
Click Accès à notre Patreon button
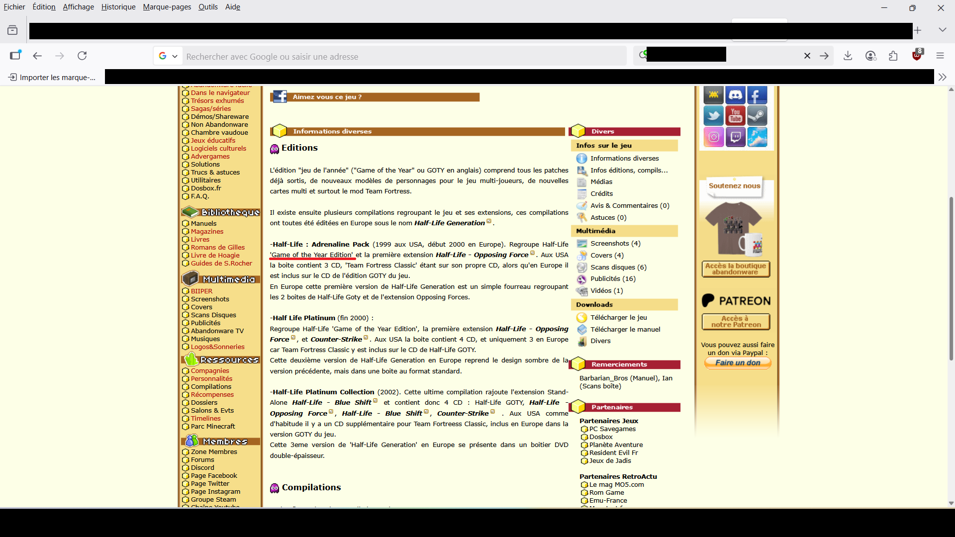pos(736,322)
